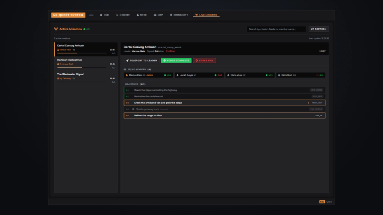This screenshot has width=383, height=215.
Task: Click the Elena Voss squad member card
Action: point(250,75)
